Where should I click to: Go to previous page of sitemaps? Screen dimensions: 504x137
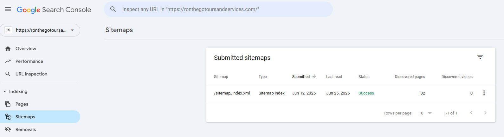point(471,113)
